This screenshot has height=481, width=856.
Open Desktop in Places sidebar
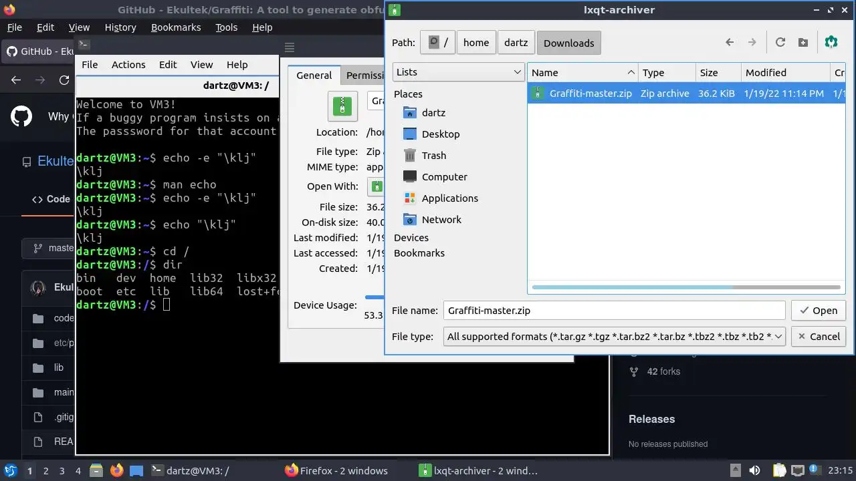coord(440,134)
